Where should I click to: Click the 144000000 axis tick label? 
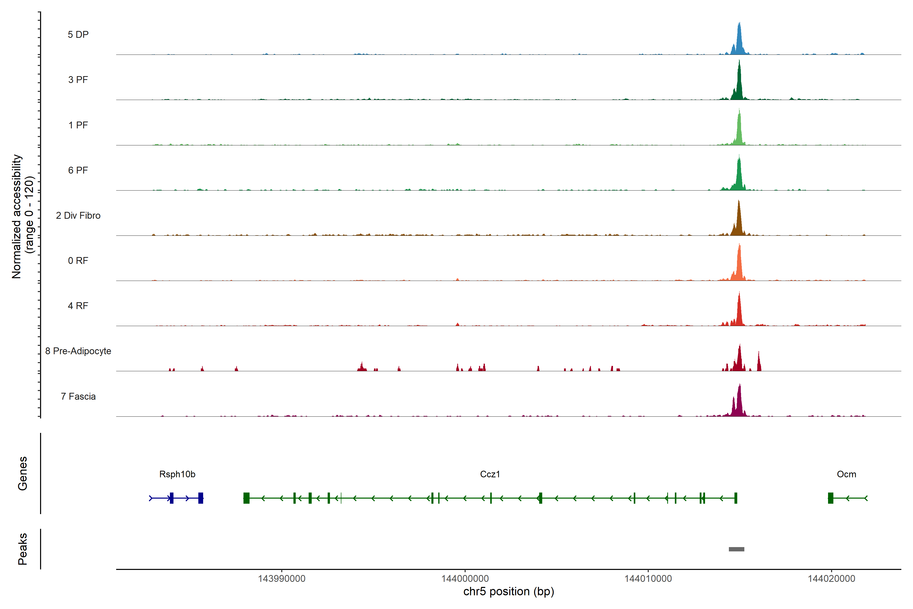[x=465, y=578]
